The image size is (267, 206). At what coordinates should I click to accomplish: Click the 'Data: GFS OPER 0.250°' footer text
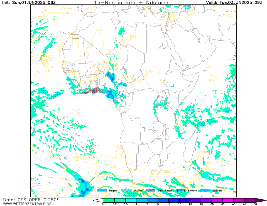(x=31, y=200)
